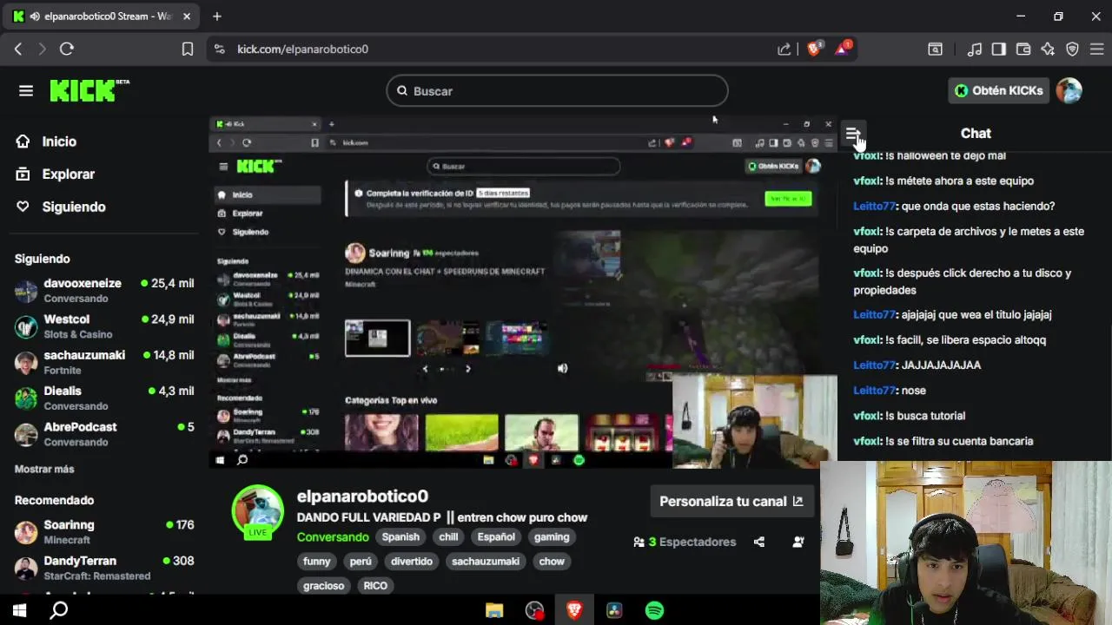Focus the Buscar search field
Image resolution: width=1112 pixels, height=625 pixels.
point(557,90)
